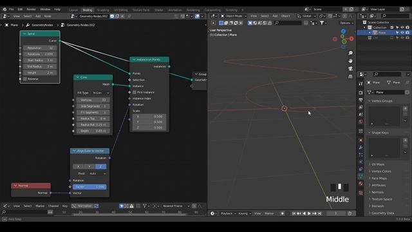
Task: Collapse the Vertex Groups panel
Action: [370, 101]
